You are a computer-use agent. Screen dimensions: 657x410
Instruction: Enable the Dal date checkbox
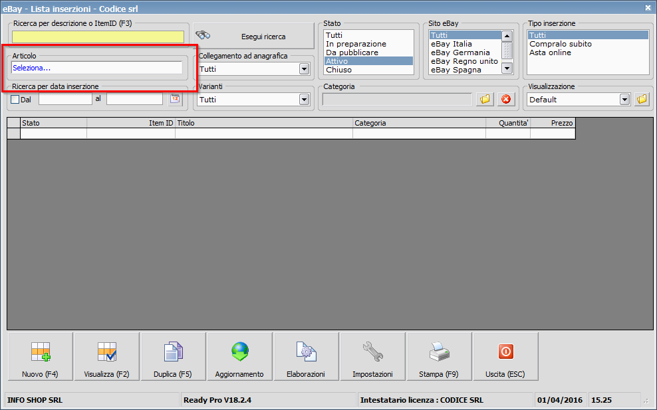[x=15, y=99]
